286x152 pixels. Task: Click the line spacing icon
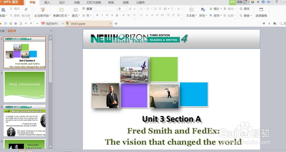tap(168, 15)
